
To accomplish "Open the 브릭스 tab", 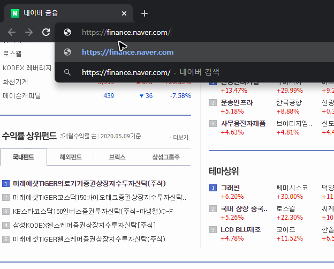I will [117, 157].
